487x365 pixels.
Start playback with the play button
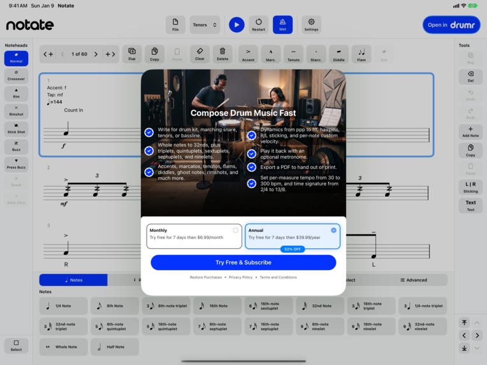click(236, 24)
